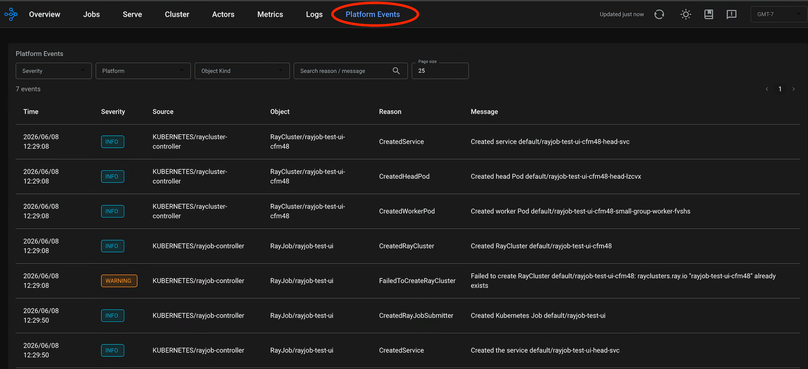Click INFO badge in CreatedHeadPod row
The image size is (808, 369).
pyautogui.click(x=112, y=177)
